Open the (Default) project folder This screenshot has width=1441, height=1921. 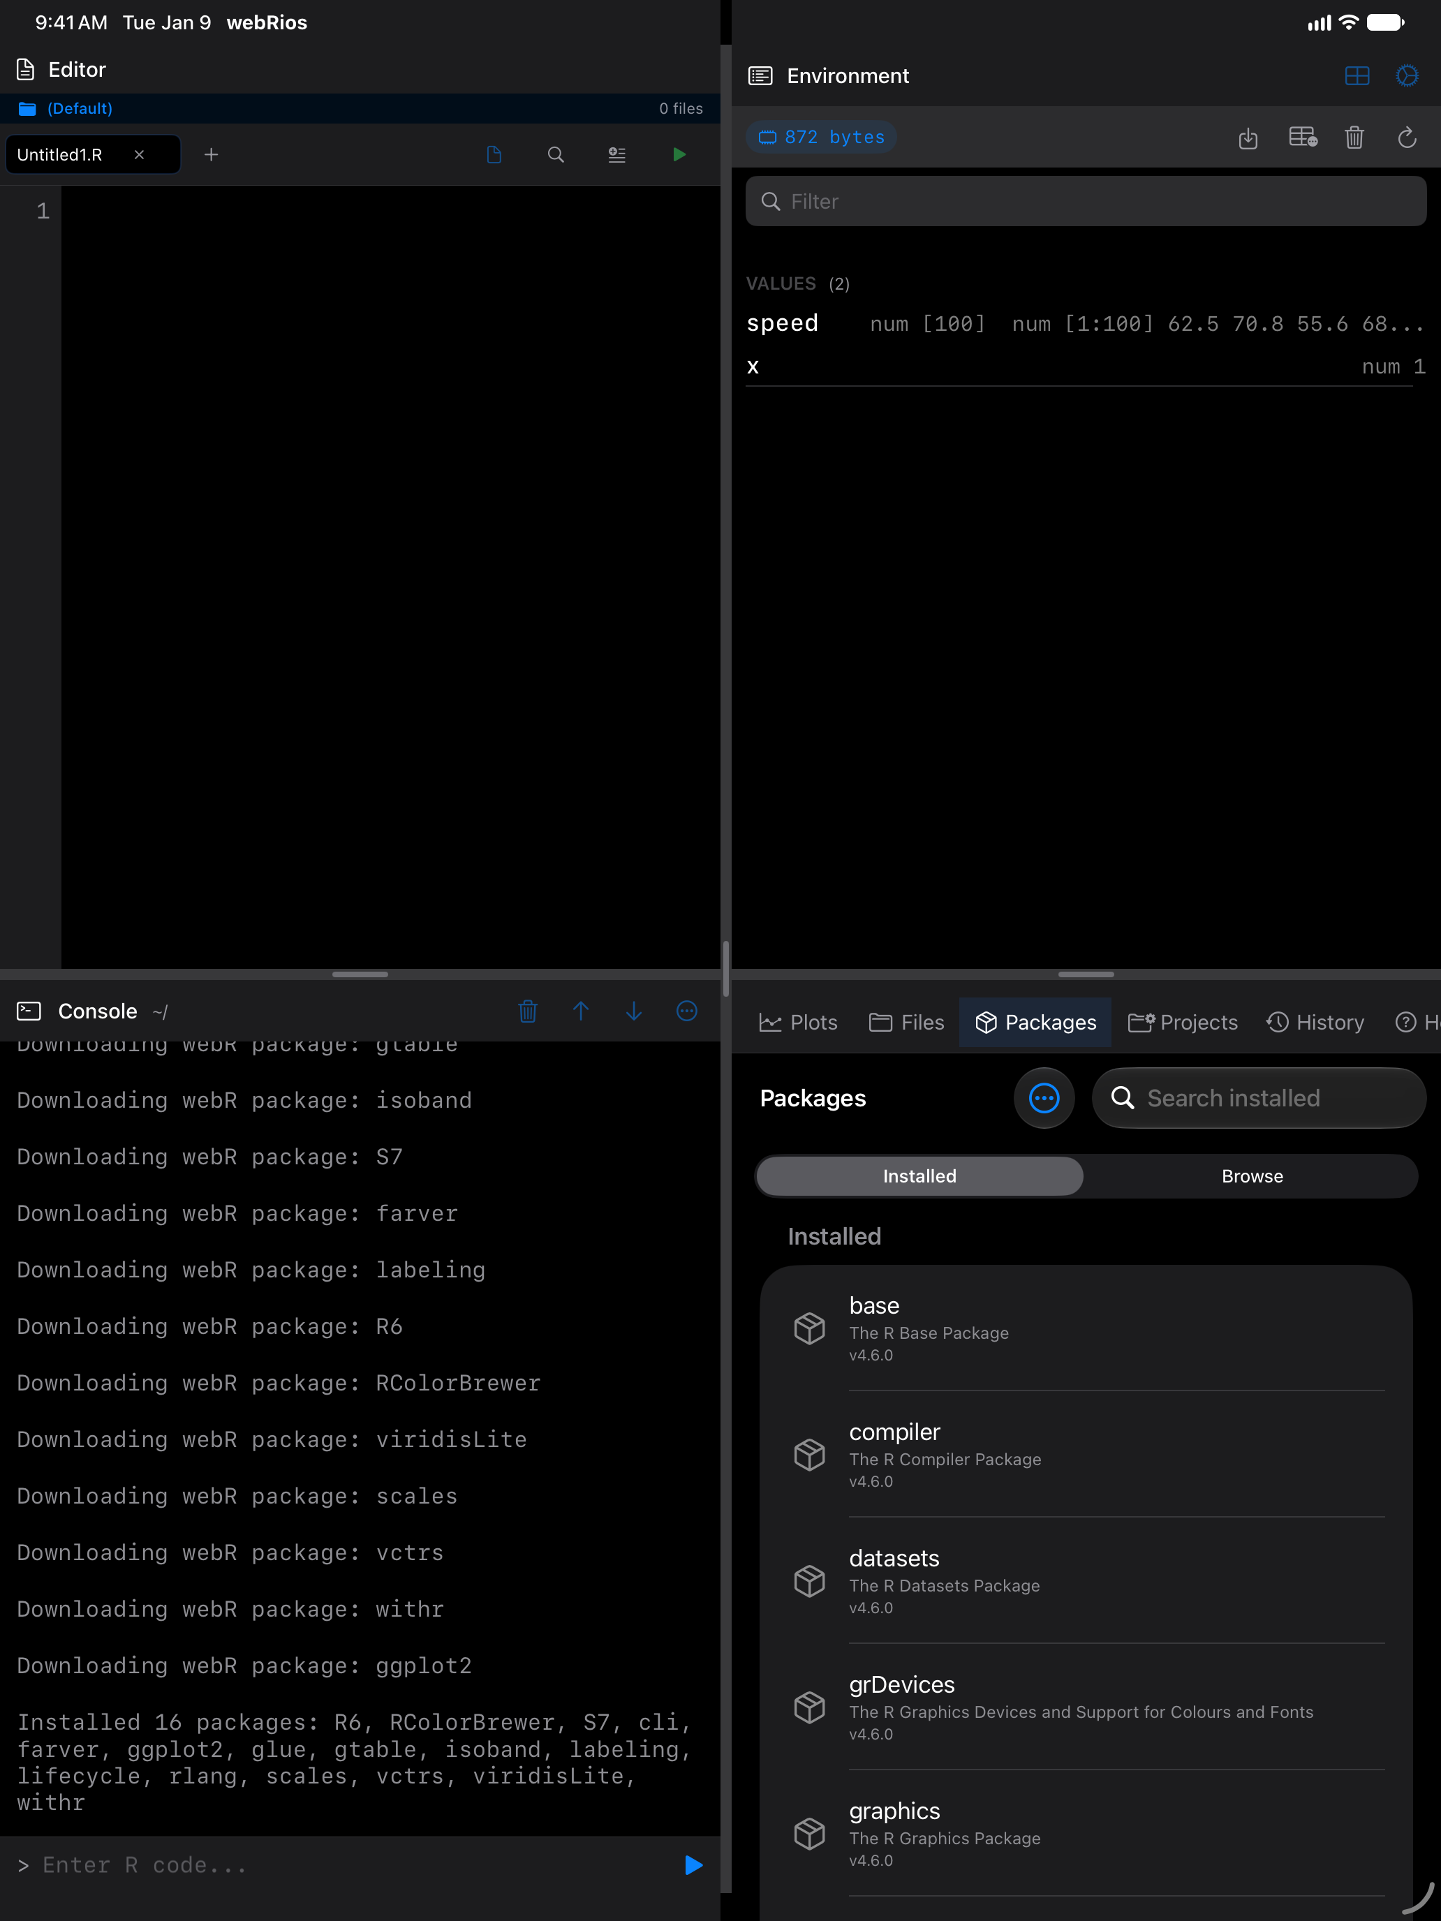(x=66, y=109)
